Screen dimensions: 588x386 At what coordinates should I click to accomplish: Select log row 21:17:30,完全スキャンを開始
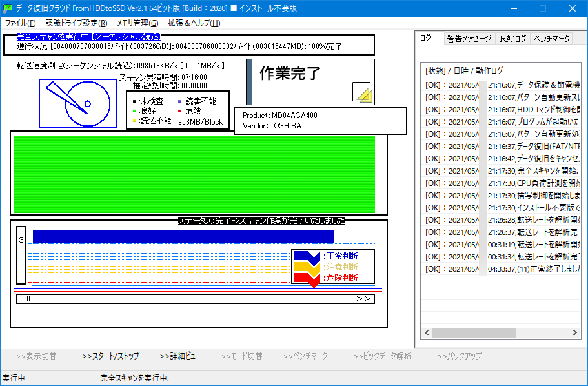tap(501, 171)
